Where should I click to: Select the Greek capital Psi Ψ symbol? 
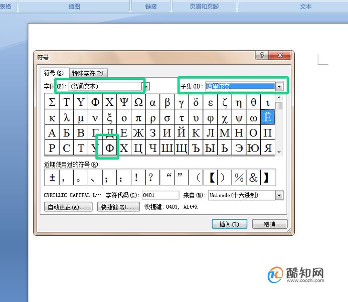[x=124, y=102]
